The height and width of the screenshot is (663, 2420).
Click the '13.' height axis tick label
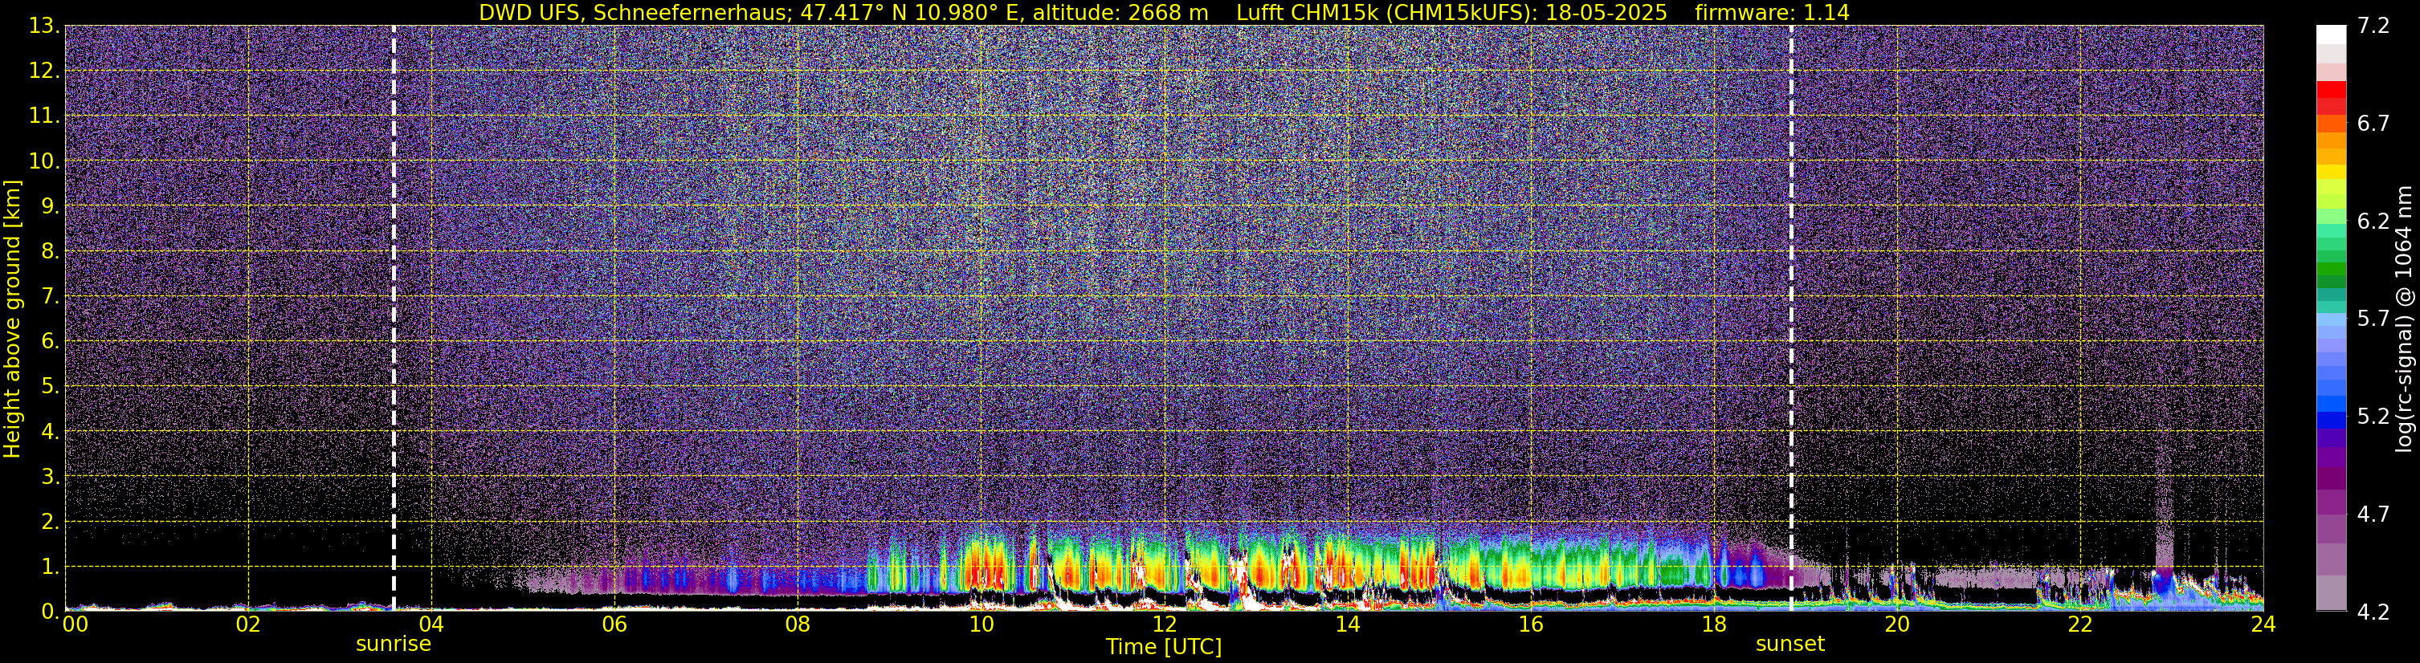pyautogui.click(x=43, y=26)
